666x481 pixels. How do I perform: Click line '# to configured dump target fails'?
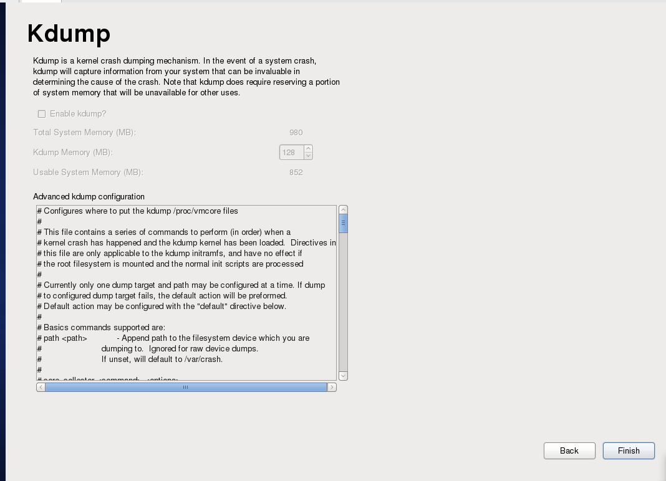pyautogui.click(x=162, y=296)
